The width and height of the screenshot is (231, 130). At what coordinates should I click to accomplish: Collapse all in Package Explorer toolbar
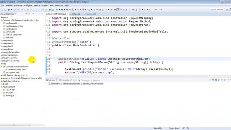pos(26,14)
